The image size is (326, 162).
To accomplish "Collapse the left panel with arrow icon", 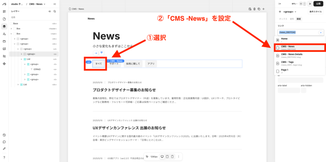I will point(55,4).
